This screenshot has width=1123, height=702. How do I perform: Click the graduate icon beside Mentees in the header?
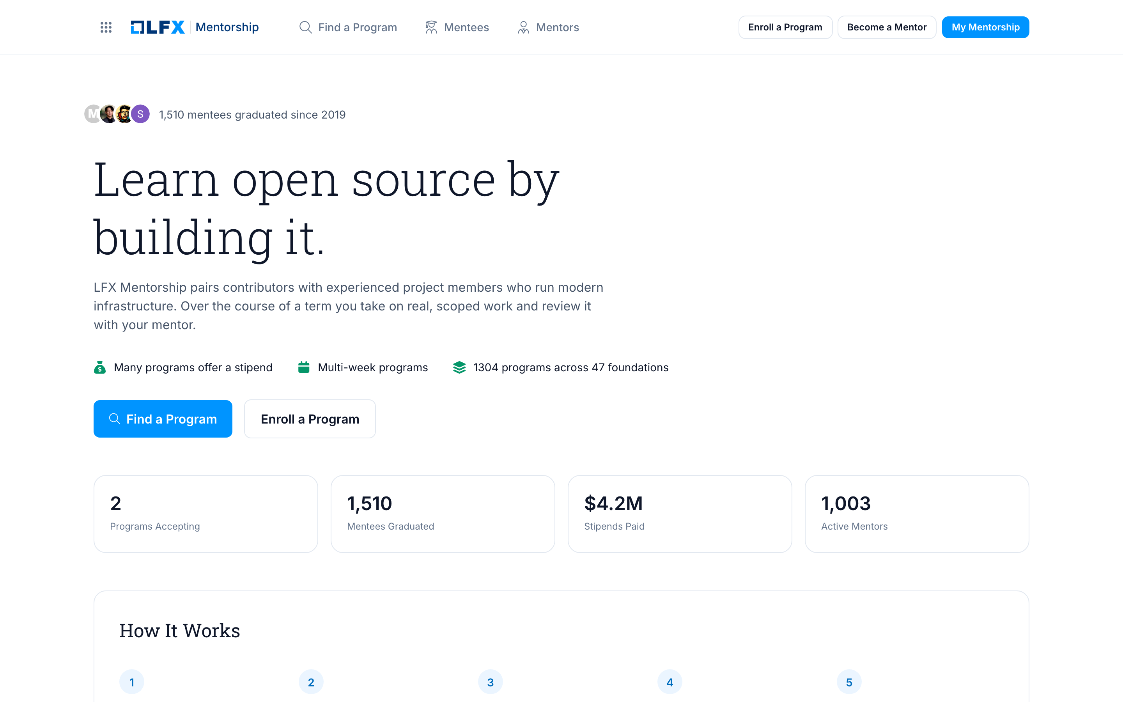coord(431,27)
